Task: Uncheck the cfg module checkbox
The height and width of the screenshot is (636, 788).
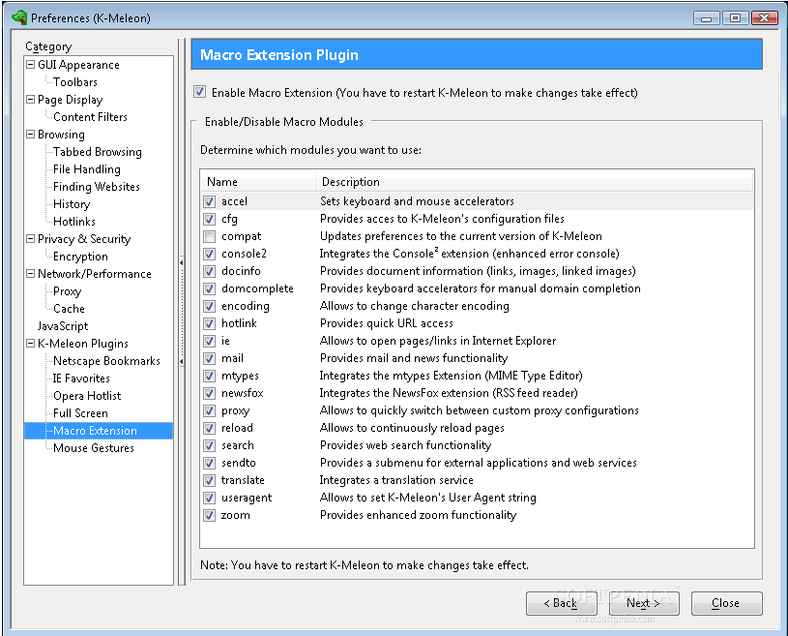Action: point(210,220)
